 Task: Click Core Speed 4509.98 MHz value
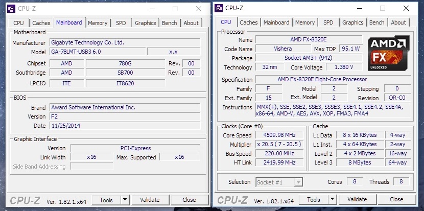pyautogui.click(x=279, y=135)
